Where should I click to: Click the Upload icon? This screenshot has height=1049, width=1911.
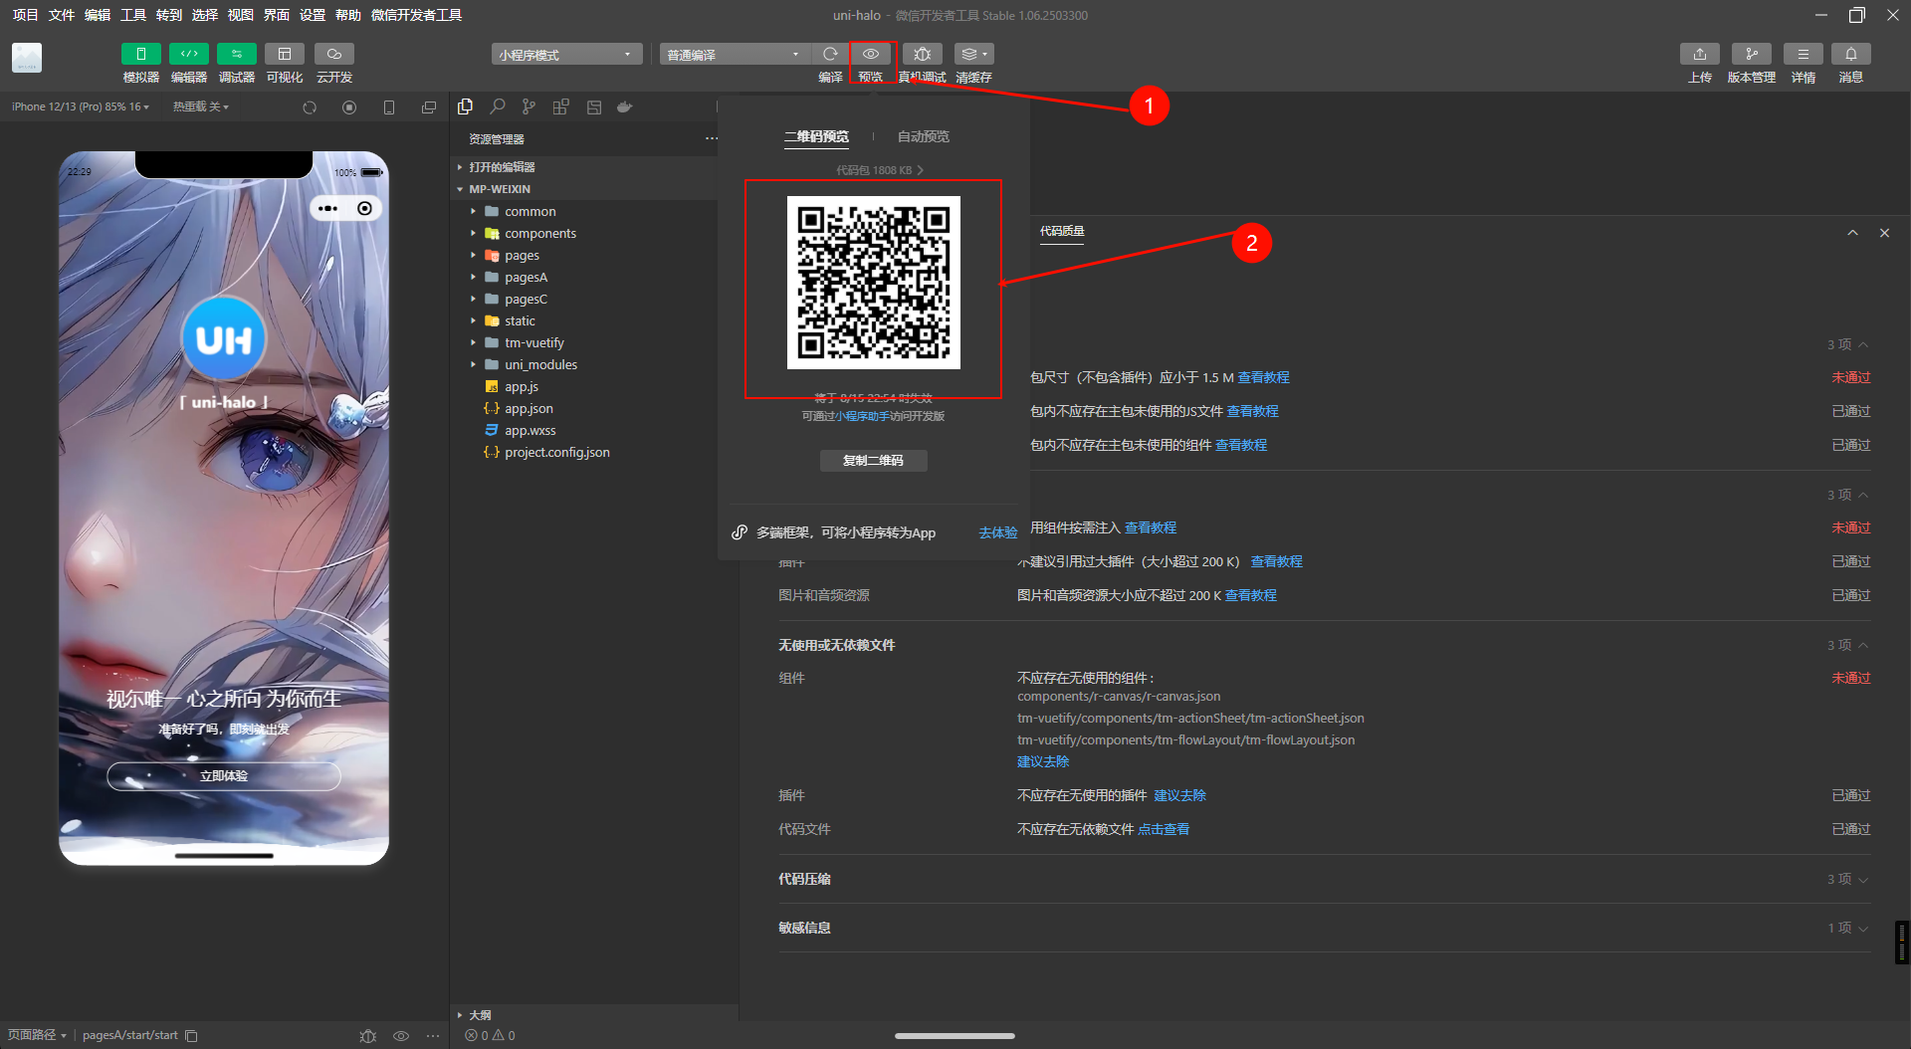(1700, 54)
